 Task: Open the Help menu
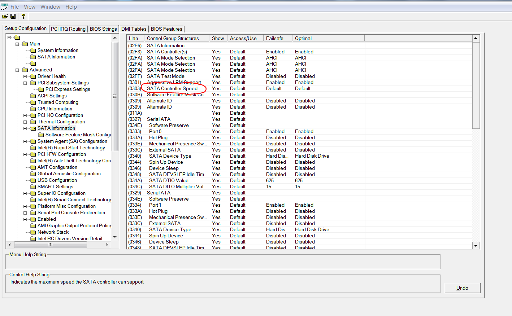coord(71,7)
